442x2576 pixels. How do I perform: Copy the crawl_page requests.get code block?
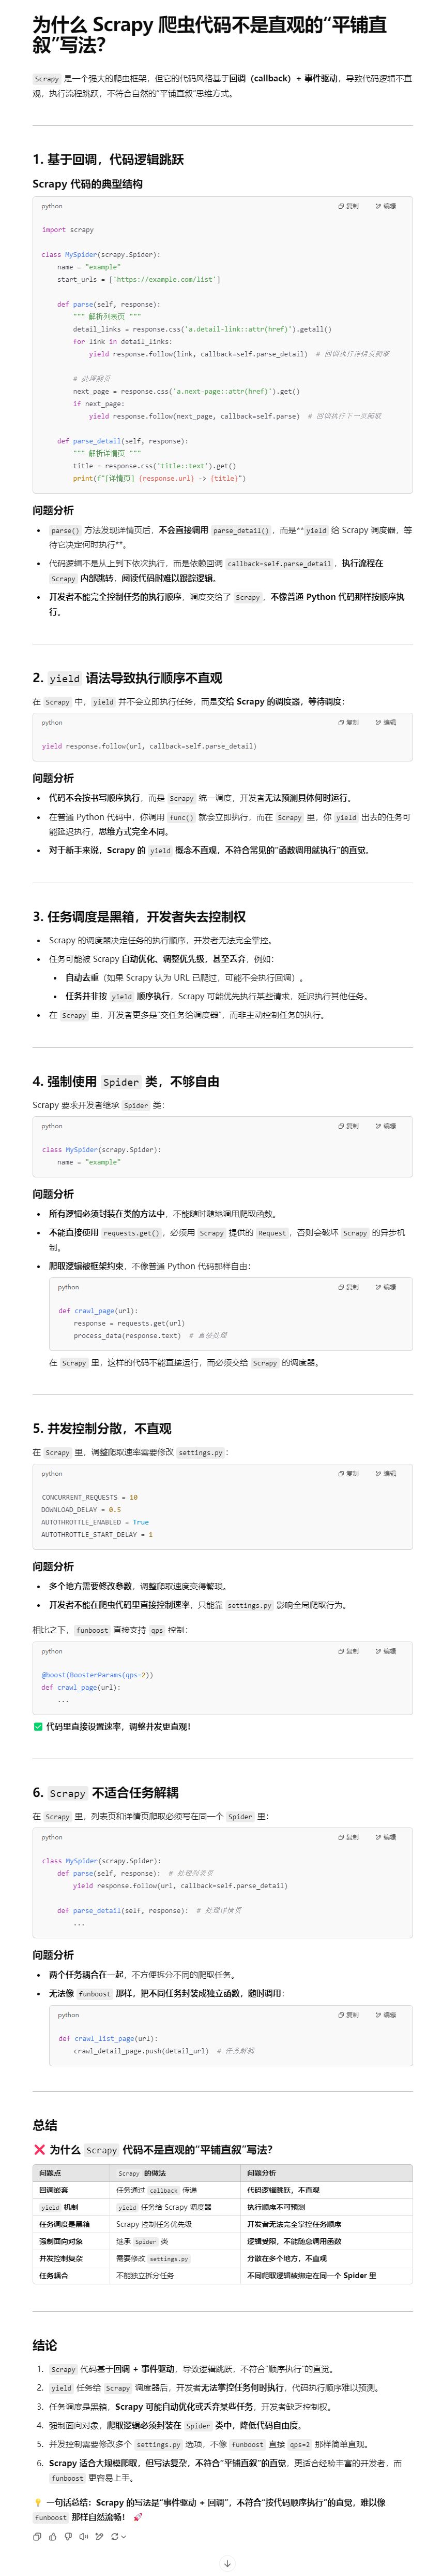point(348,1287)
